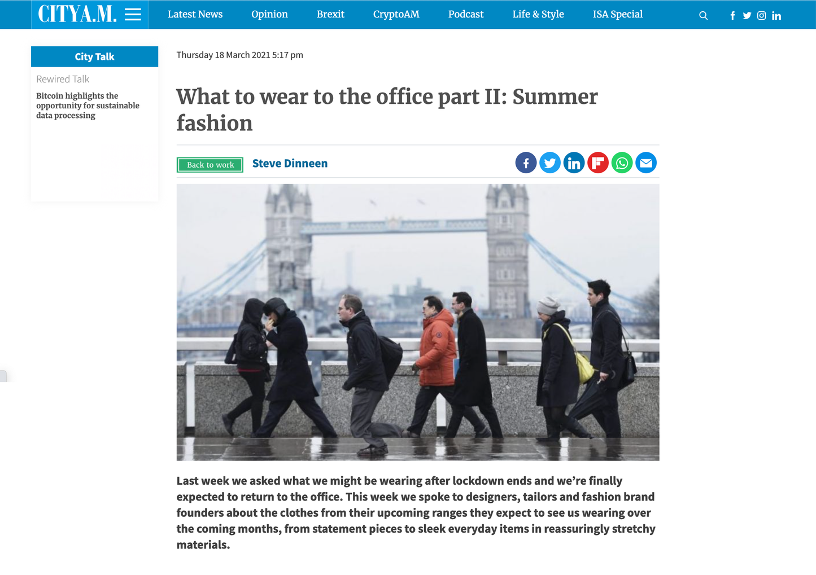Click the Back to work tag
Viewport: 816px width, 575px height.
[210, 165]
